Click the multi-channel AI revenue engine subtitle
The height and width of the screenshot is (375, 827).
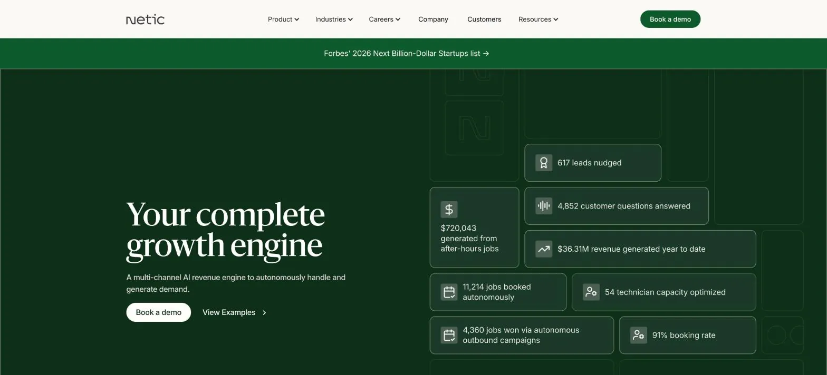236,283
